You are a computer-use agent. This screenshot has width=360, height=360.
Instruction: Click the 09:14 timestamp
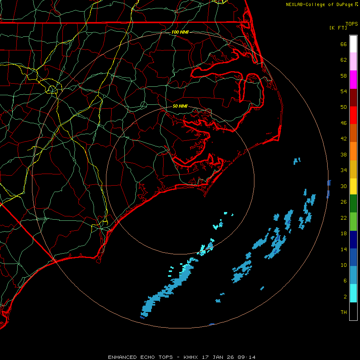point(246,357)
